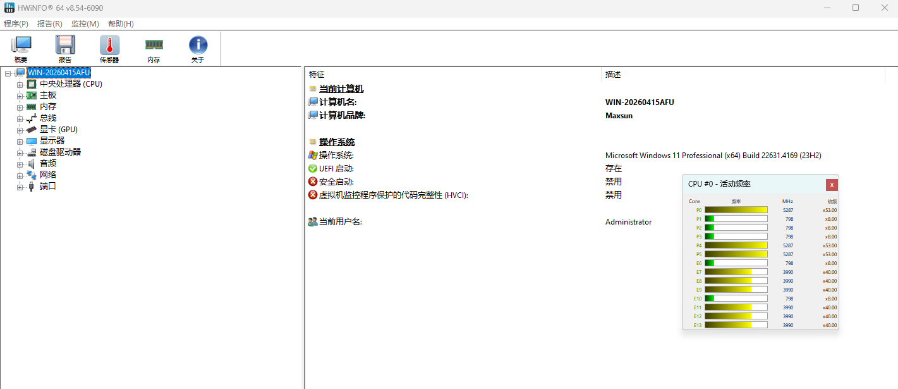Screen dimensions: 898x389
Task: Expand the 音频 tree node
Action: coord(20,164)
